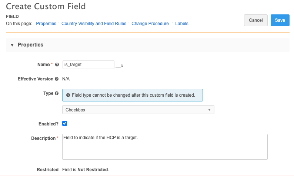Click the field type warning banner

pyautogui.click(x=133, y=95)
